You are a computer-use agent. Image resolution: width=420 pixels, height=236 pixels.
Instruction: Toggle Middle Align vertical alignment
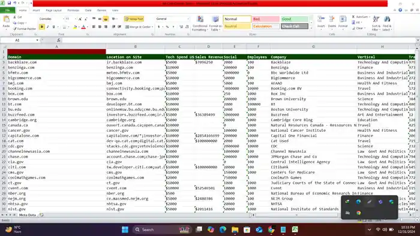pyautogui.click(x=100, y=19)
